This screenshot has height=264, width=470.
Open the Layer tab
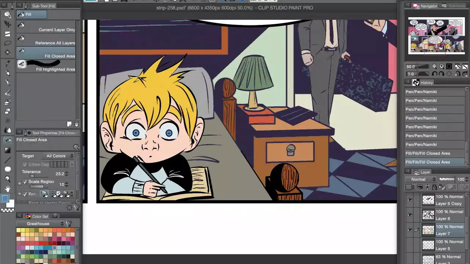(422, 172)
